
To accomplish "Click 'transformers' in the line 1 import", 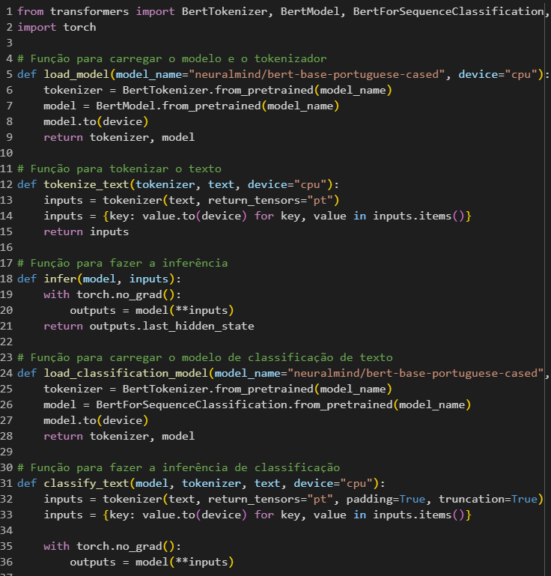I will (90, 11).
